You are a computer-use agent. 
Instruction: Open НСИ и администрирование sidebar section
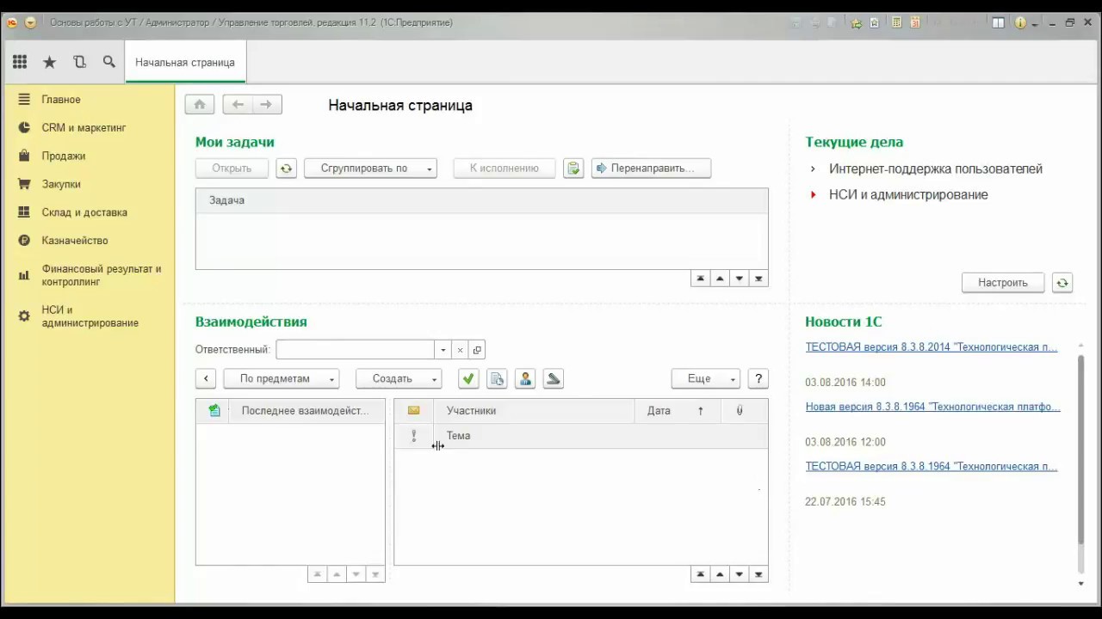(90, 316)
